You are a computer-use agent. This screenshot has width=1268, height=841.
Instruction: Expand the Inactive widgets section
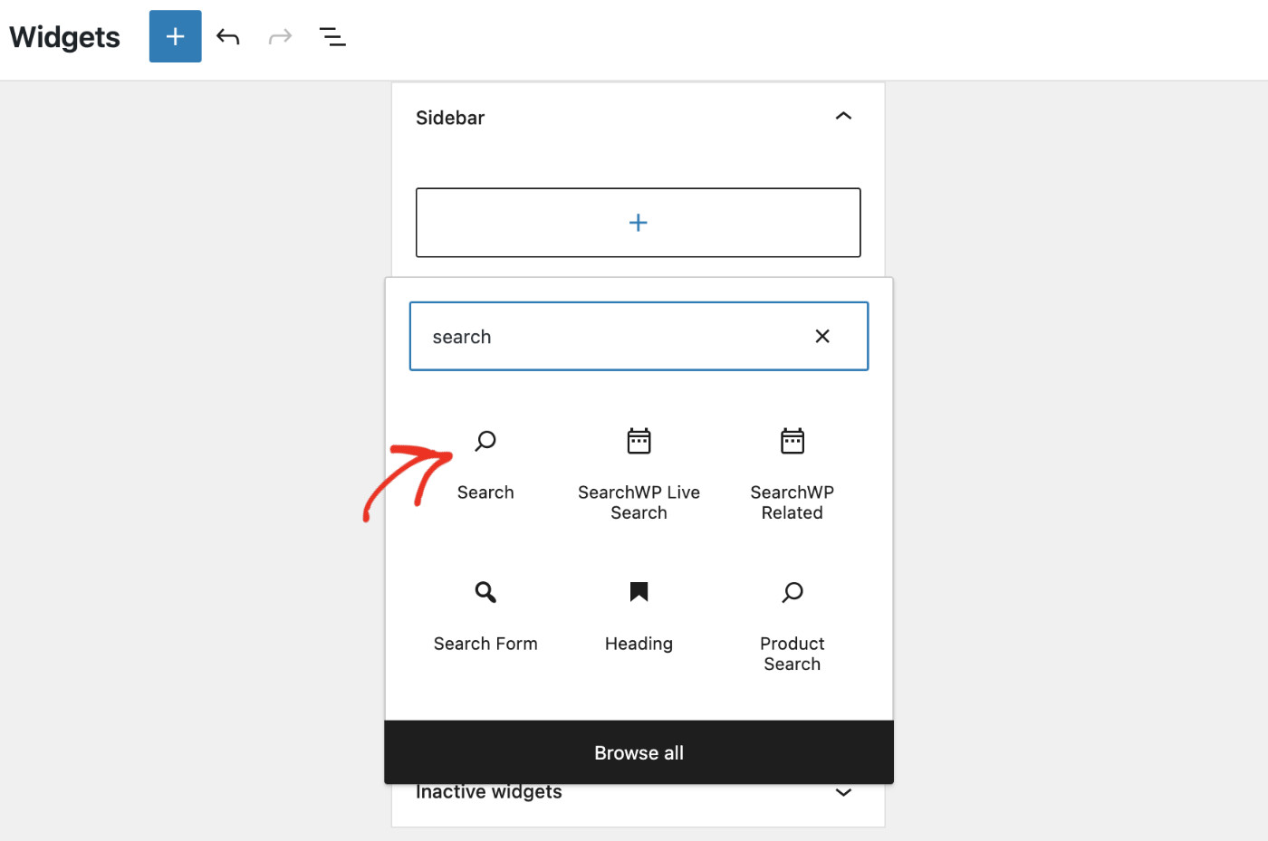pyautogui.click(x=843, y=792)
